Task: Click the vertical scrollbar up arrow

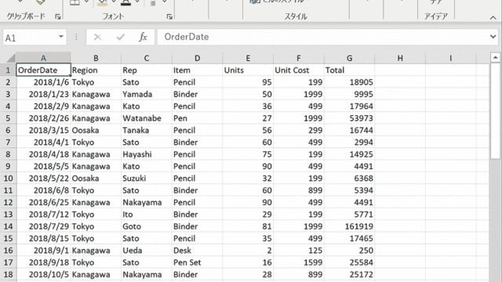Action: pos(495,57)
